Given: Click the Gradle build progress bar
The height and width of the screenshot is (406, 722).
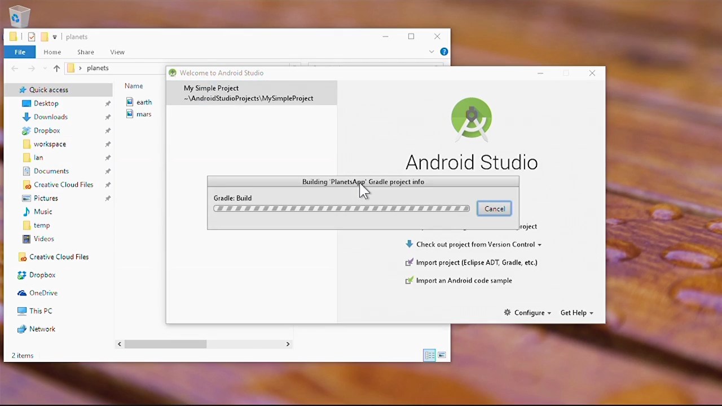Looking at the screenshot, I should 341,209.
